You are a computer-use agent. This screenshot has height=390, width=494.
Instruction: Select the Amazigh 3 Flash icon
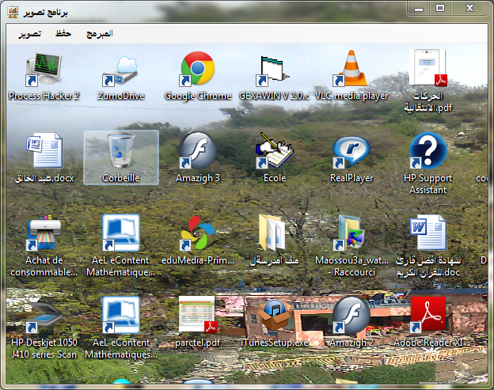(x=198, y=150)
